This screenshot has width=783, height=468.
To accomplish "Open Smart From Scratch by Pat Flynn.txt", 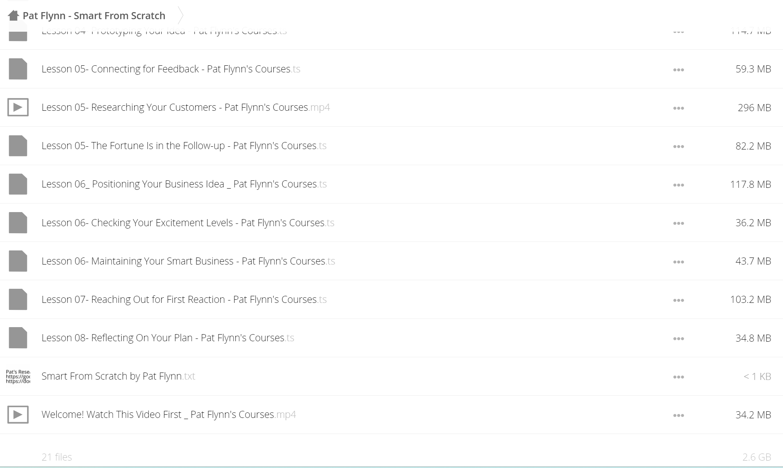I will (118, 376).
